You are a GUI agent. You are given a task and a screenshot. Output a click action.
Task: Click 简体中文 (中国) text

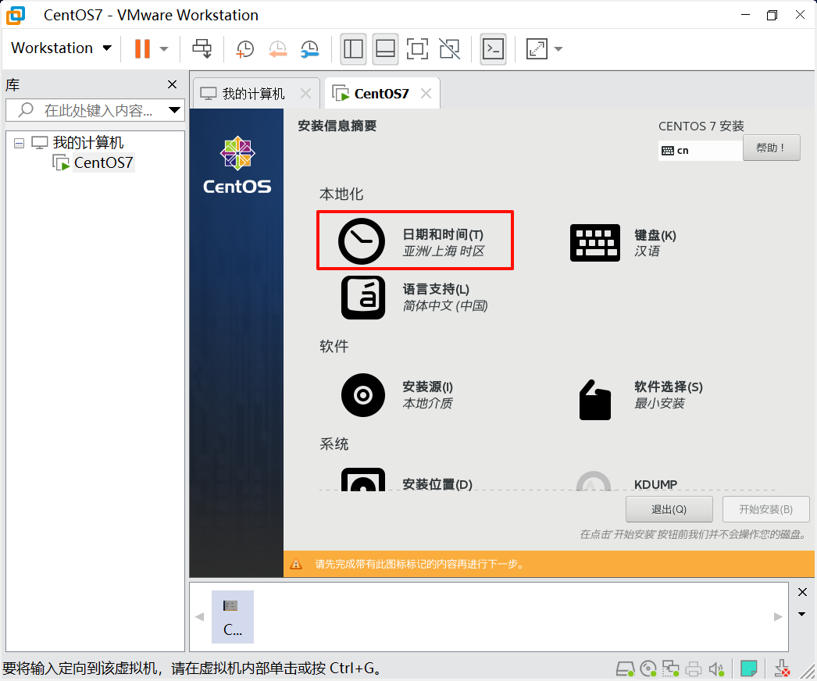coord(445,306)
